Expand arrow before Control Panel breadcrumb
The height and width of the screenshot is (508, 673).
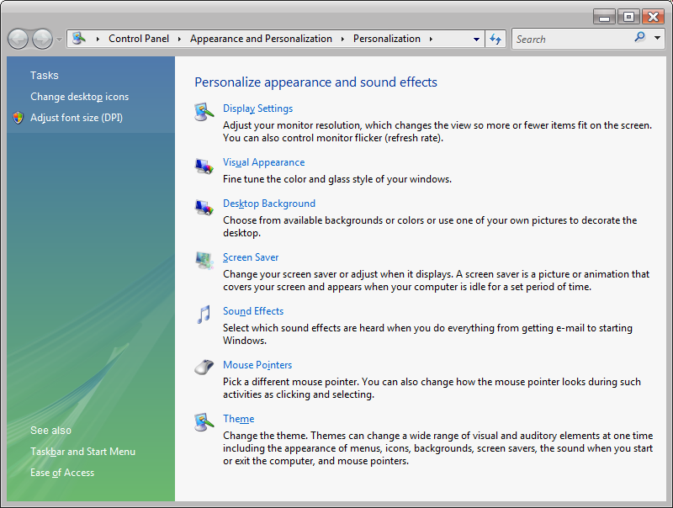tap(98, 39)
